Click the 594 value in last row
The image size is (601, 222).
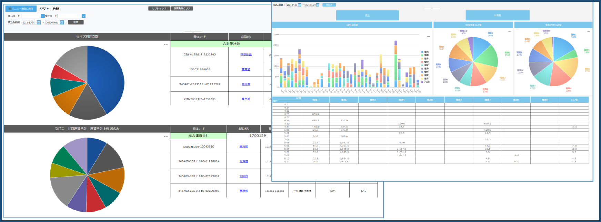point(333,191)
